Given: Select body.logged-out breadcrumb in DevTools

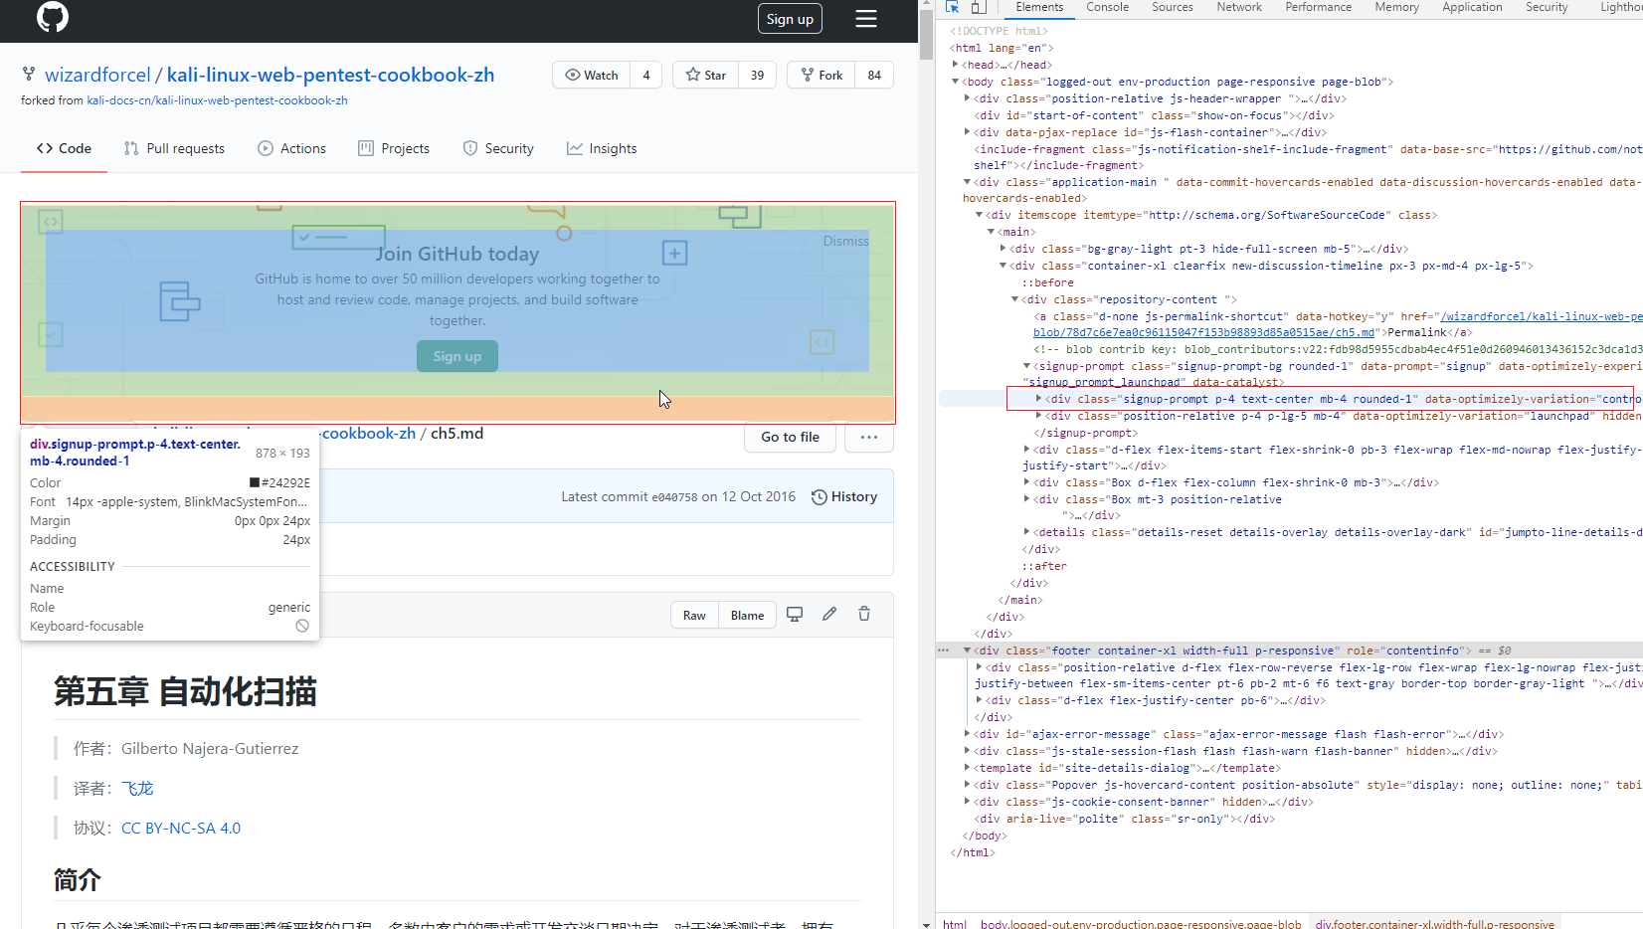Looking at the screenshot, I should [1141, 924].
